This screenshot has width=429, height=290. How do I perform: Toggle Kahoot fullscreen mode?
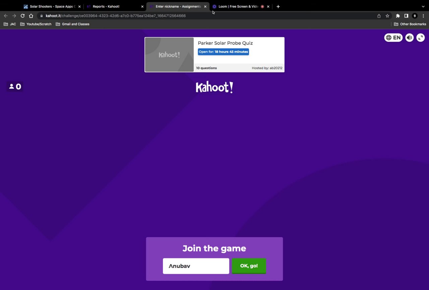[x=421, y=38]
